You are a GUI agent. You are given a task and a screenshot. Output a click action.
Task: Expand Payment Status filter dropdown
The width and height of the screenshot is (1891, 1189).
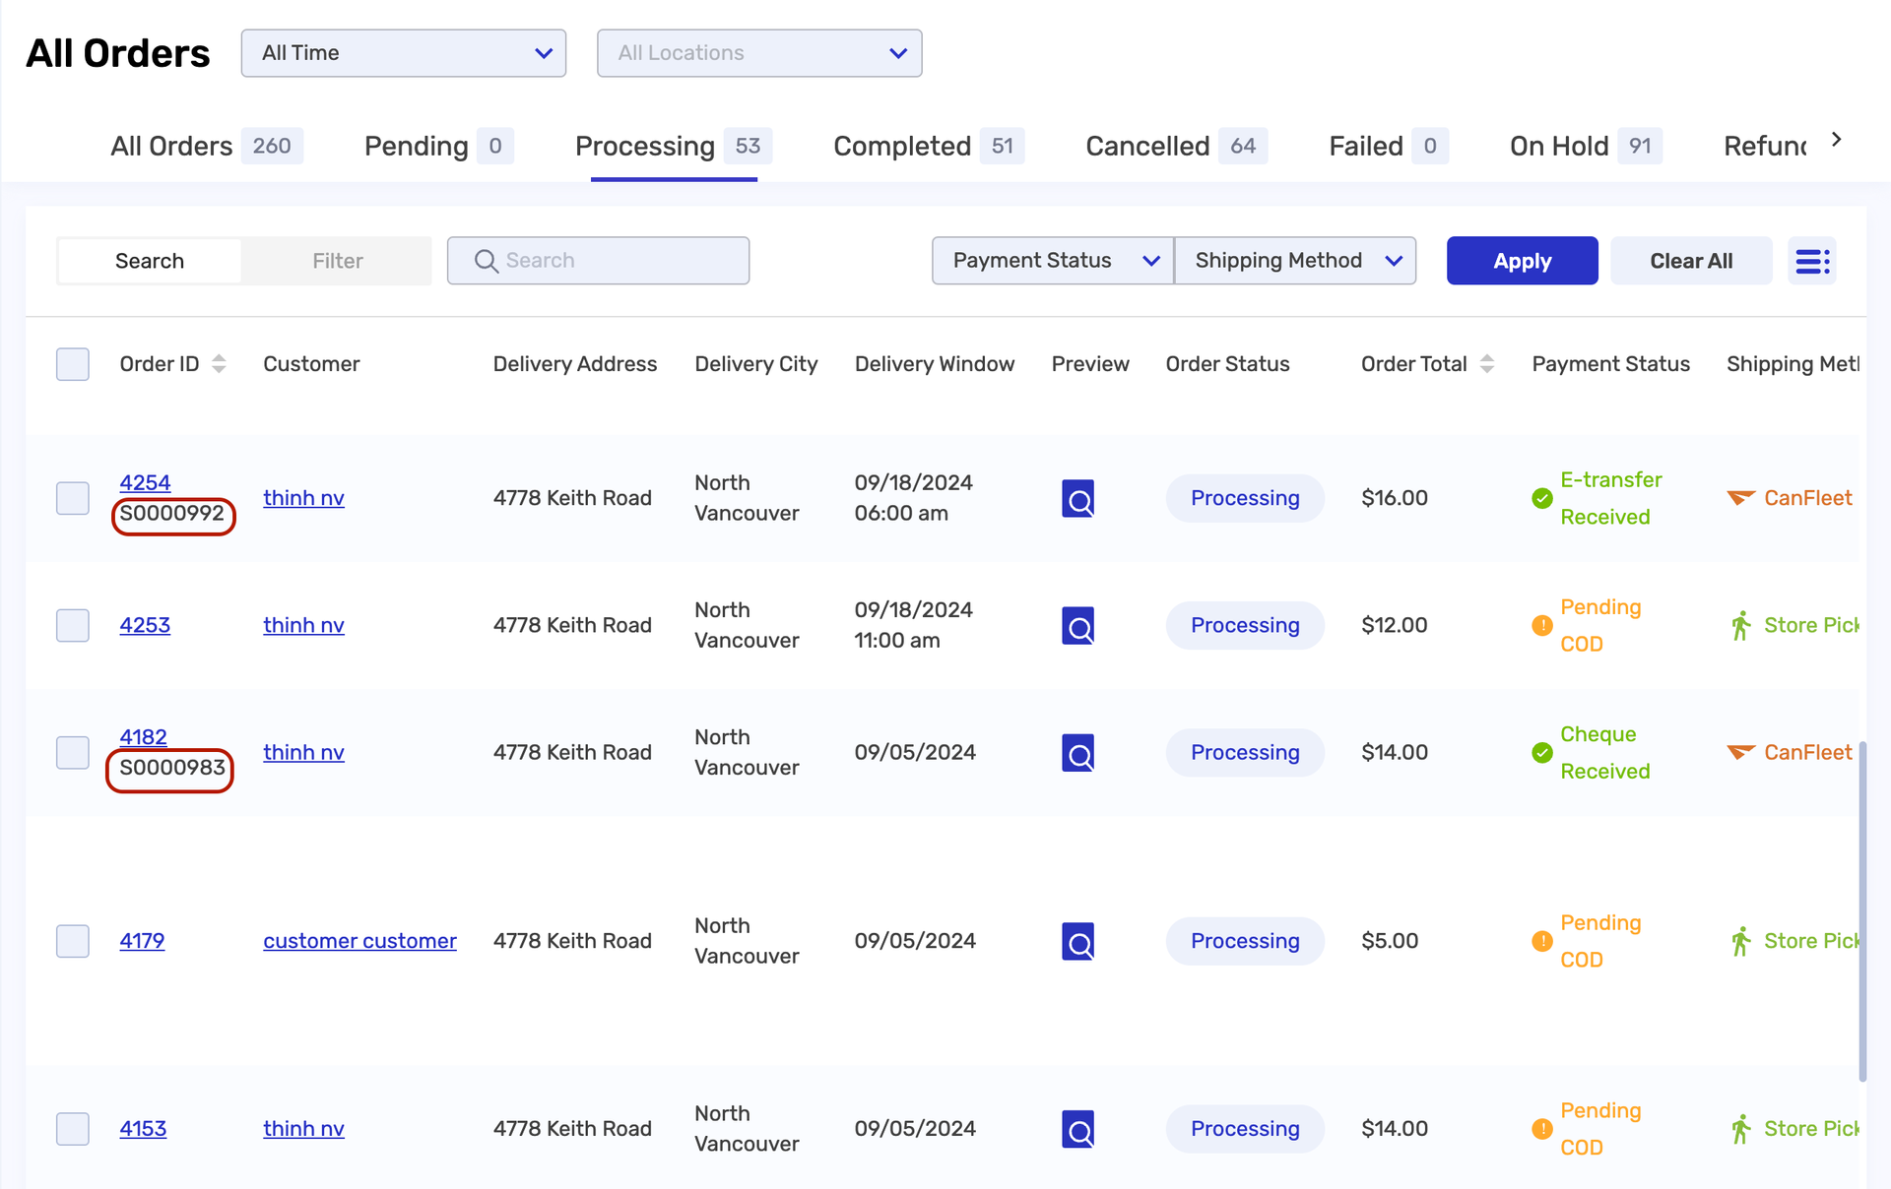(1053, 261)
